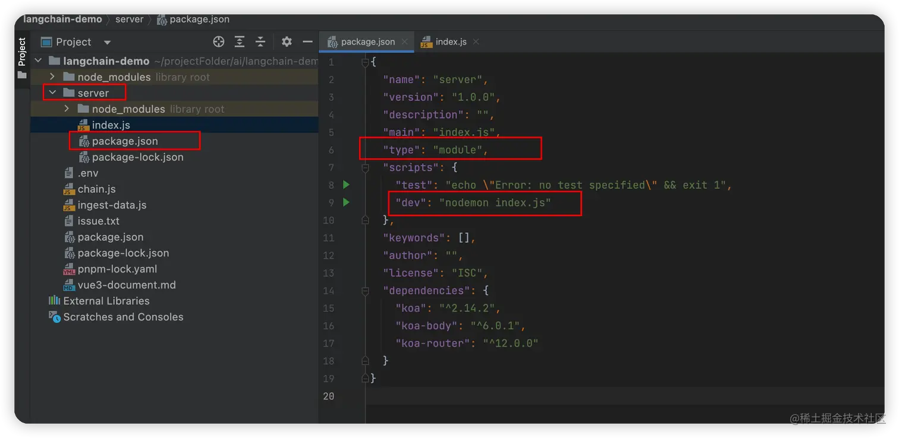Click the Collapse All icon in Project panel
899x438 pixels.
(x=260, y=42)
